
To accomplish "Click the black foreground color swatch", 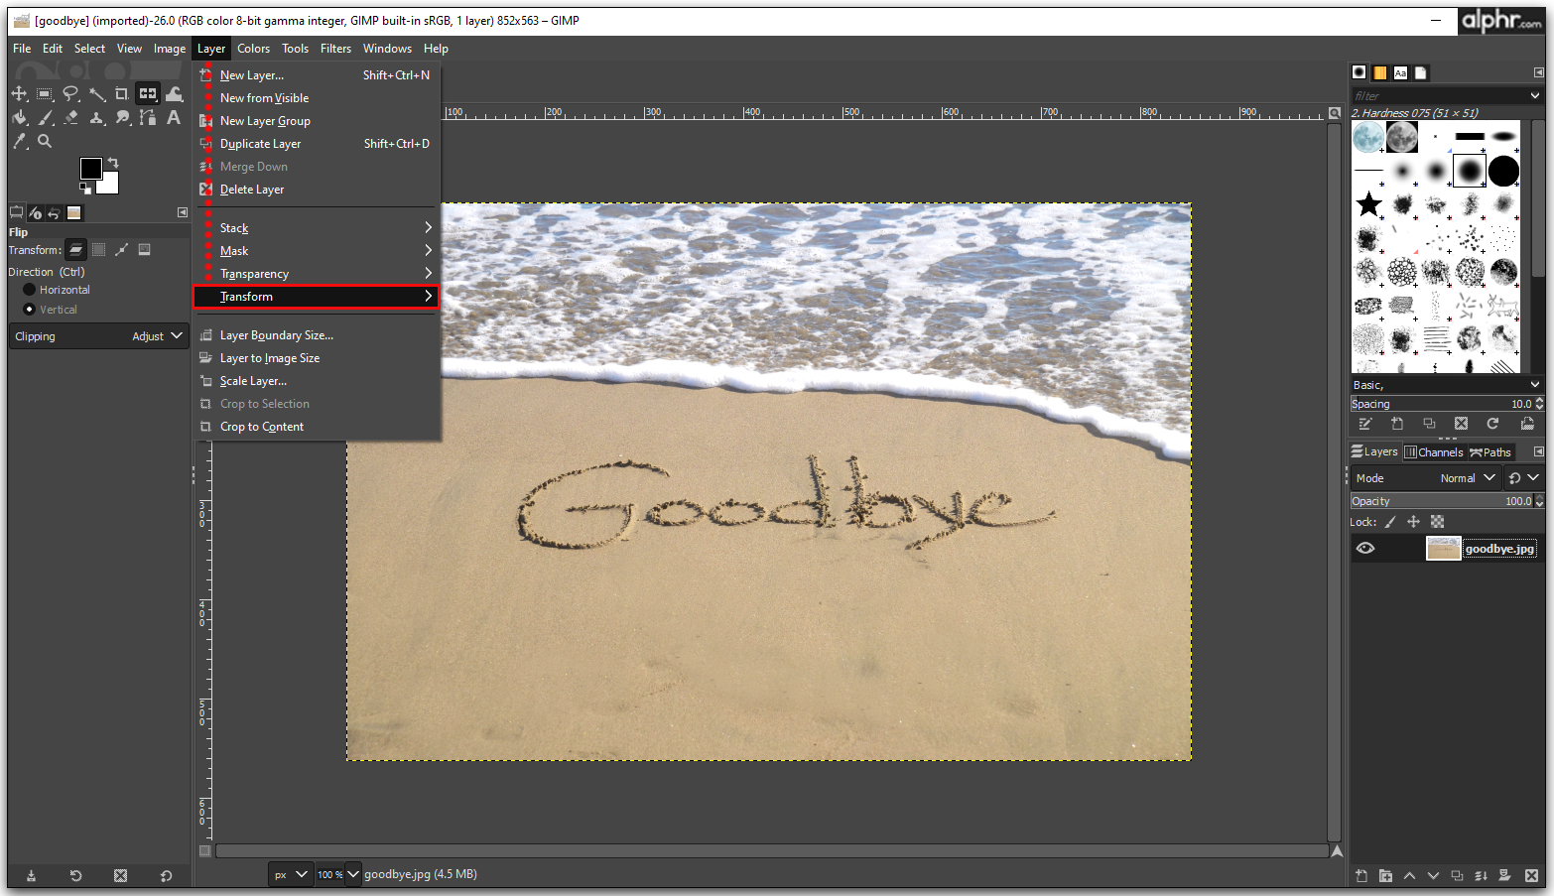I will click(x=89, y=168).
